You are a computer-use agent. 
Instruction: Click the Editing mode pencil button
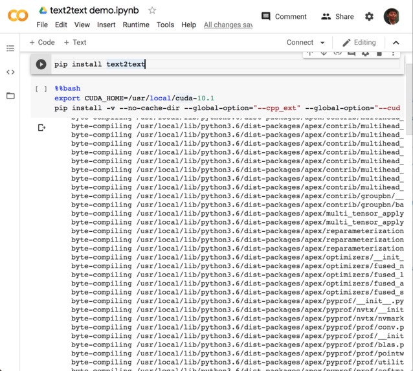[x=359, y=42]
